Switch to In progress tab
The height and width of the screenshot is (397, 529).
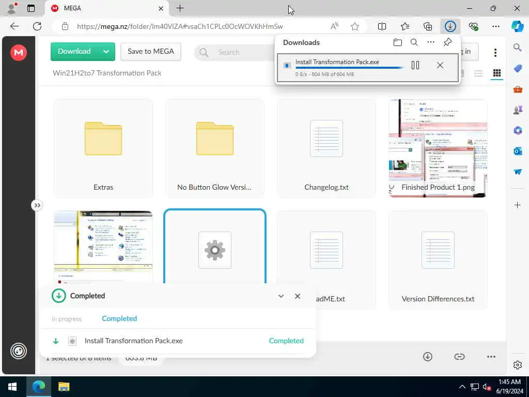67,318
